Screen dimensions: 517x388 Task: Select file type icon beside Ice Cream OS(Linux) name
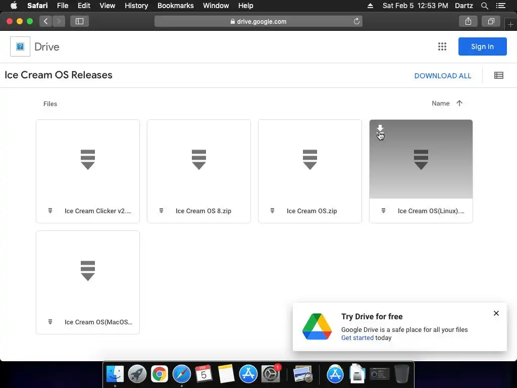[x=384, y=211]
